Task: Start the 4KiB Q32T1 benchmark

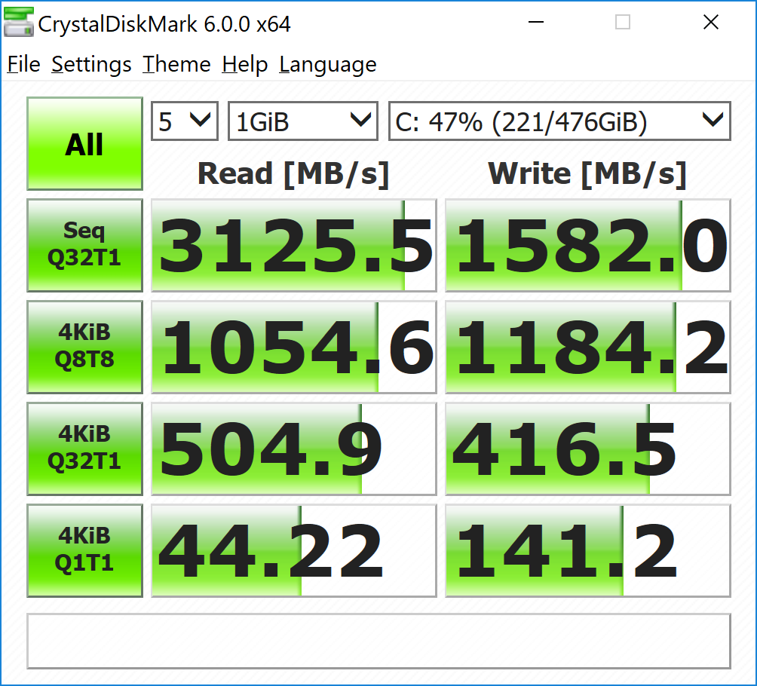Action: point(84,449)
